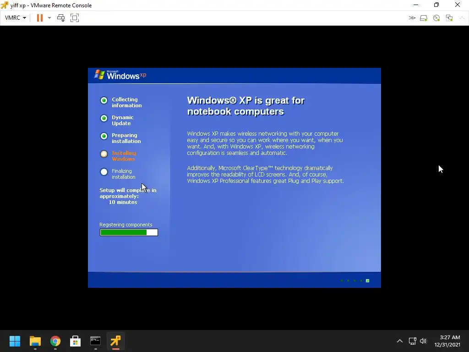
Task: Click the paragraph about Microsoft ClearType technology
Action: pyautogui.click(x=265, y=175)
